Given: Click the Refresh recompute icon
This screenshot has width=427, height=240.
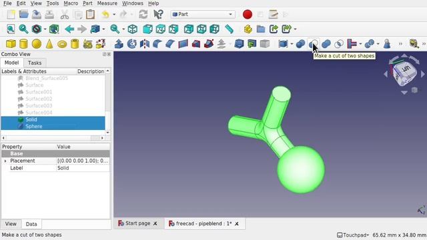Looking at the screenshot, I should tap(143, 15).
